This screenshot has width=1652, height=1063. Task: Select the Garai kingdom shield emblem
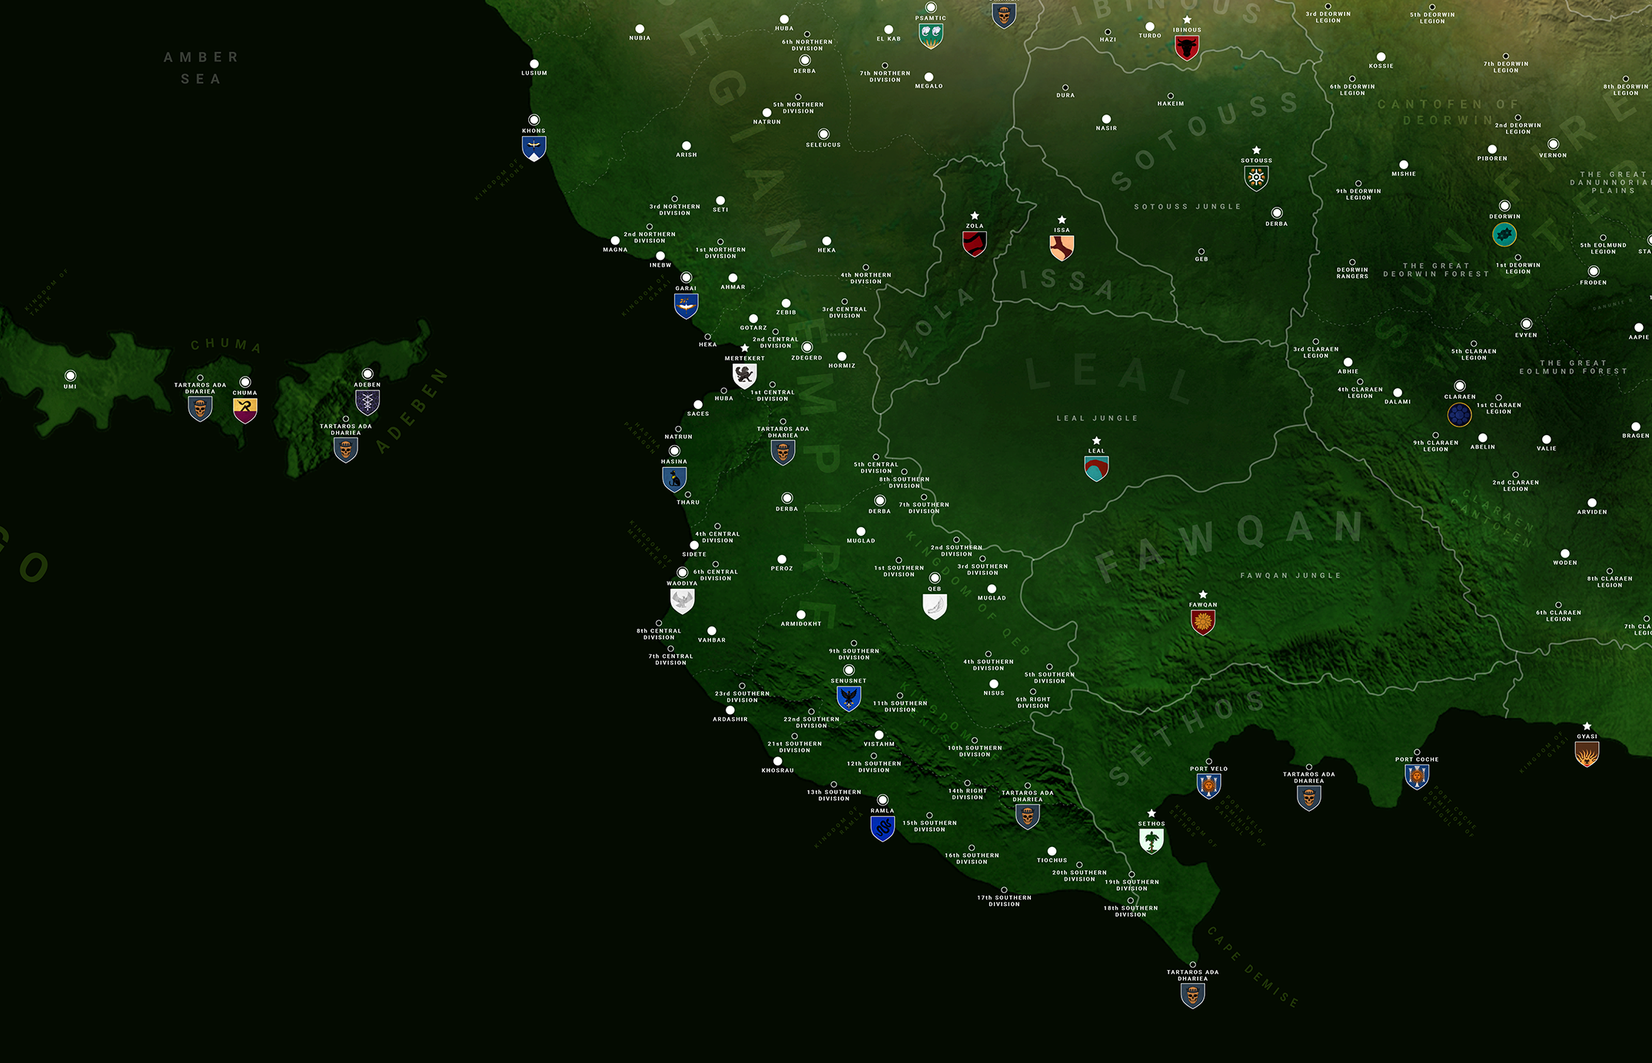pos(686,306)
